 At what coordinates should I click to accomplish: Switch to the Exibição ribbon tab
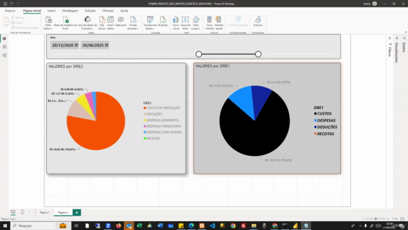90,11
